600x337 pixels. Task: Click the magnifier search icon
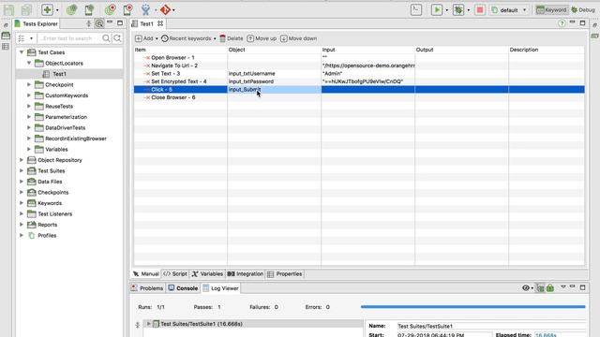click(x=106, y=38)
